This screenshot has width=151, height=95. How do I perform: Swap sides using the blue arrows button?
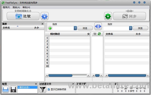click(98, 26)
